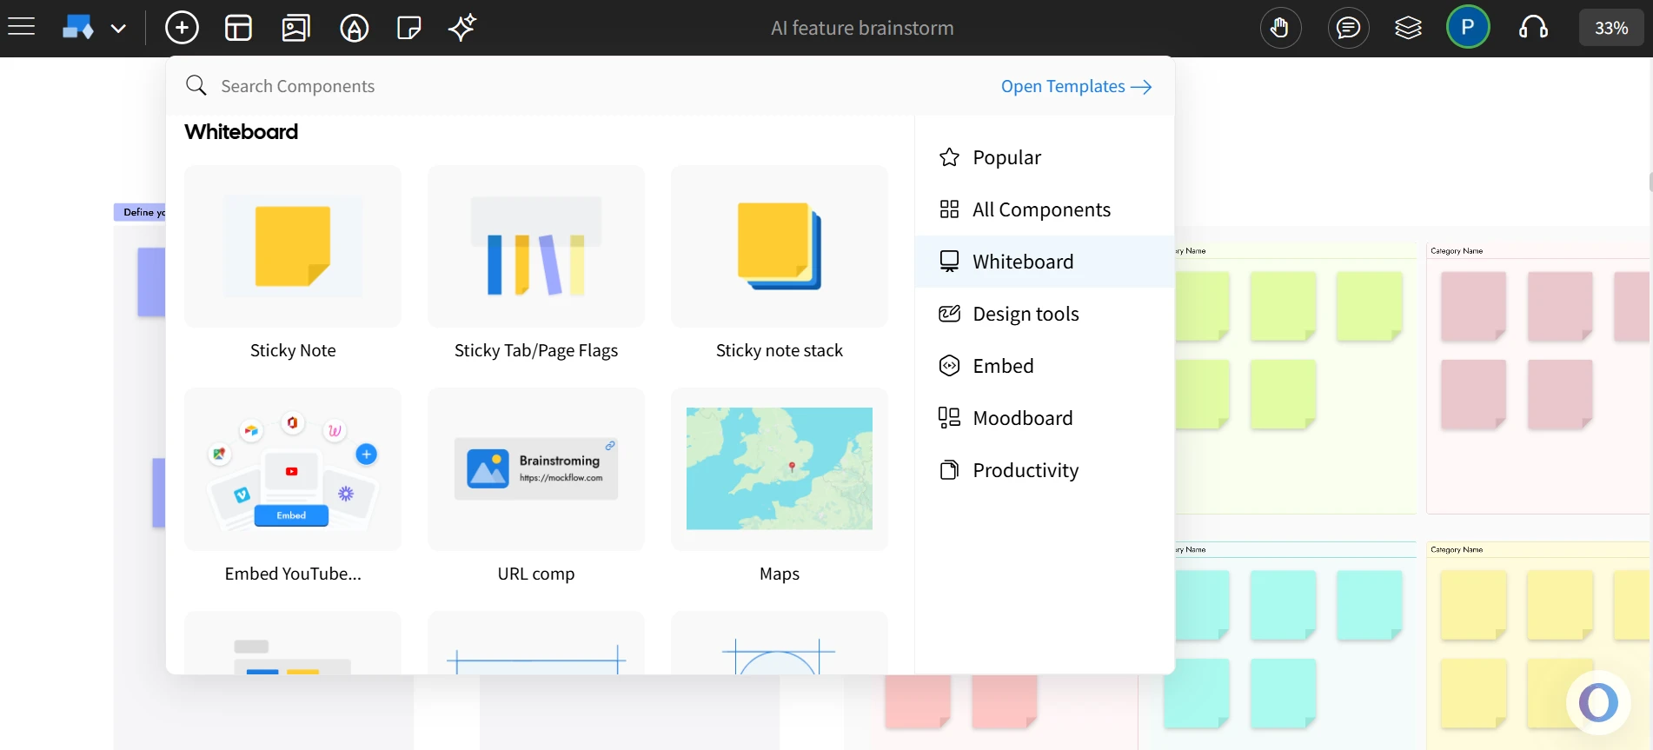Open the Design tools category
This screenshot has width=1653, height=750.
pos(1026,314)
